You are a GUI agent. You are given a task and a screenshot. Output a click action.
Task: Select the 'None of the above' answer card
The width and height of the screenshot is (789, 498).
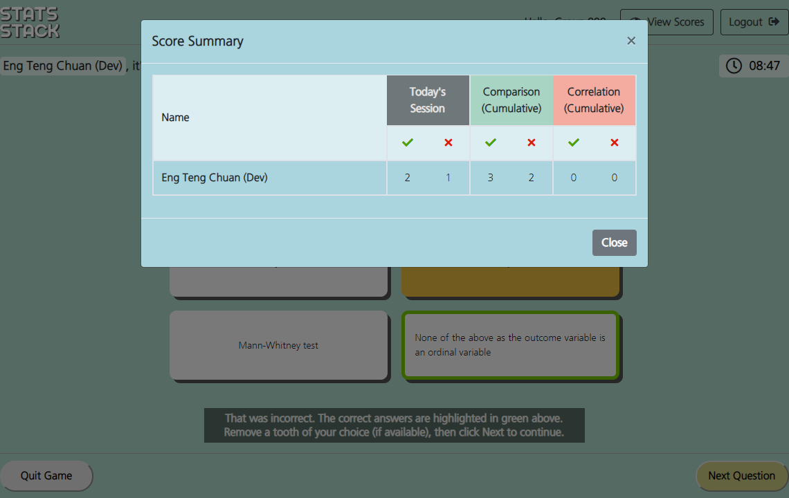click(510, 345)
